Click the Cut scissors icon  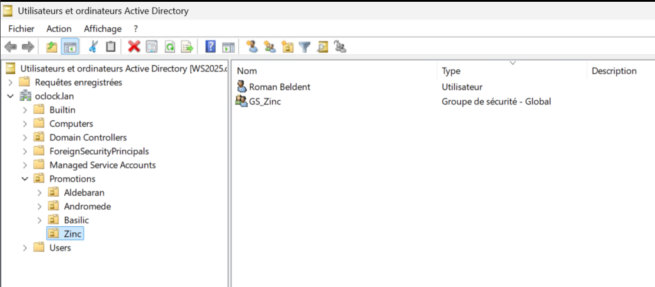point(93,47)
